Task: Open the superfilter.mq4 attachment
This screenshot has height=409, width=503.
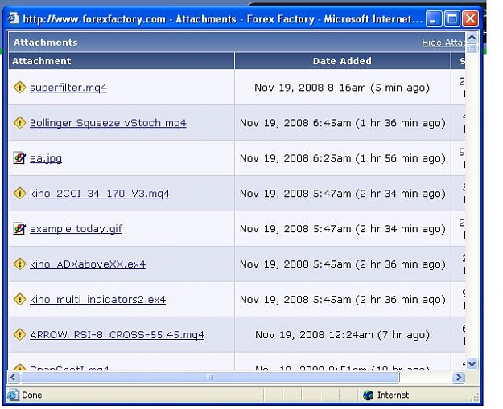Action: 68,88
